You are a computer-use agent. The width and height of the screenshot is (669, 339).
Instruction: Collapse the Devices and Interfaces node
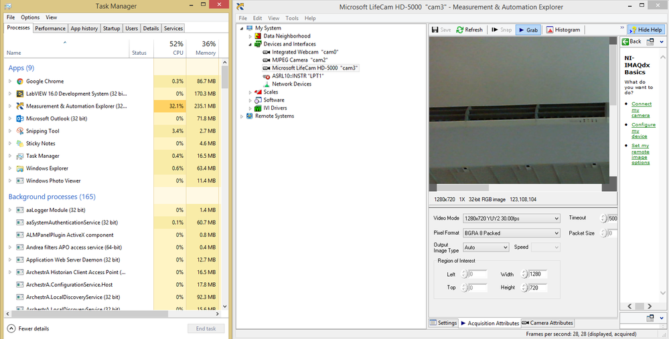250,44
